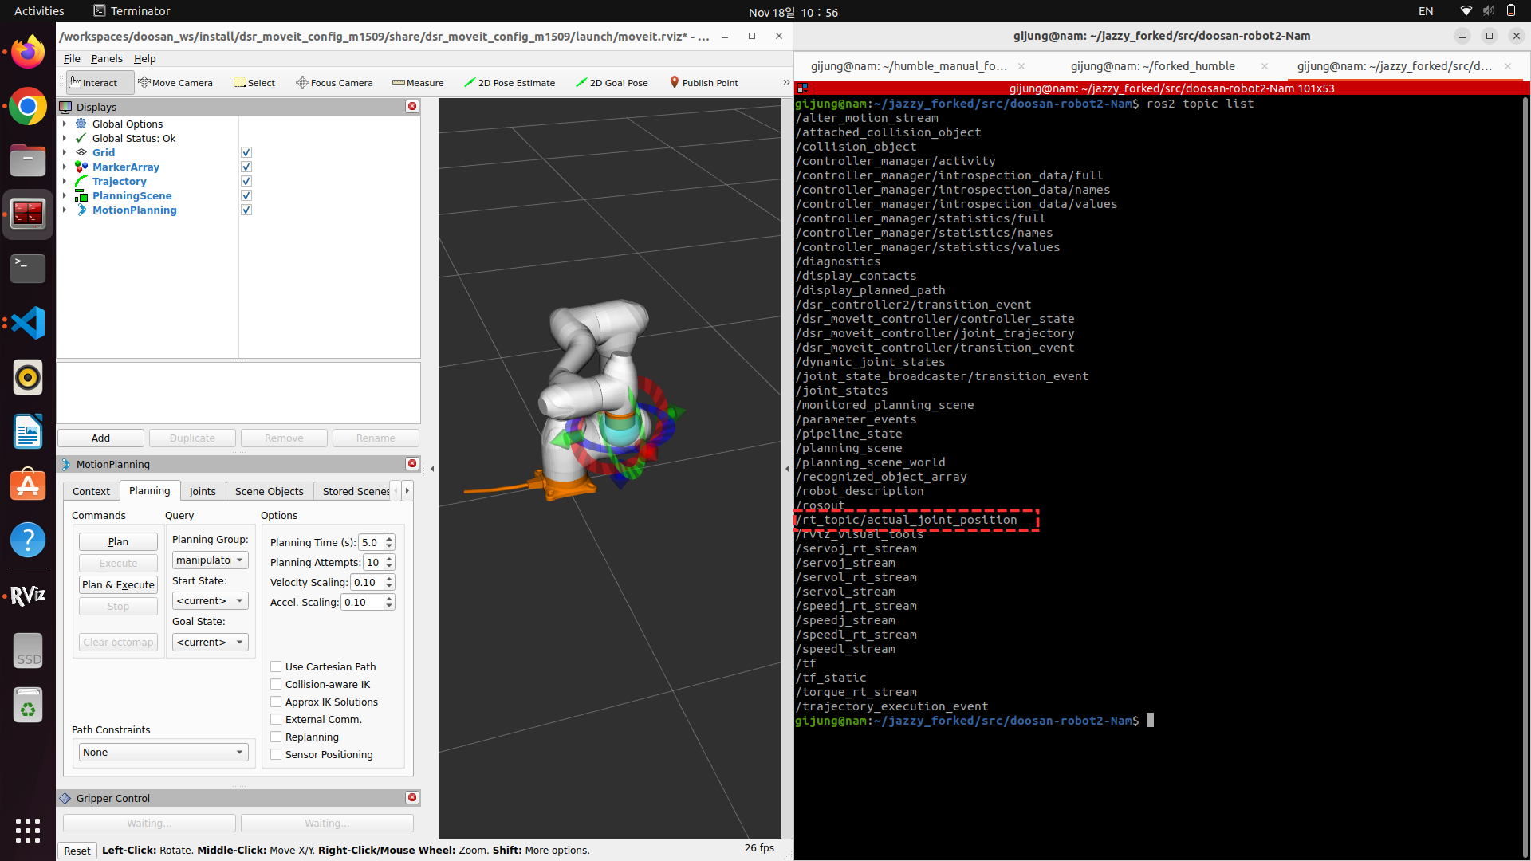This screenshot has width=1531, height=861.
Task: Expand the MotionPlanning tree item
Action: [65, 210]
